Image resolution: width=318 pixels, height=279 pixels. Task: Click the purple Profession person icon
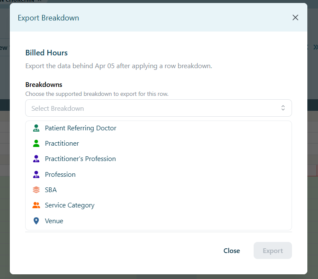[x=36, y=175]
